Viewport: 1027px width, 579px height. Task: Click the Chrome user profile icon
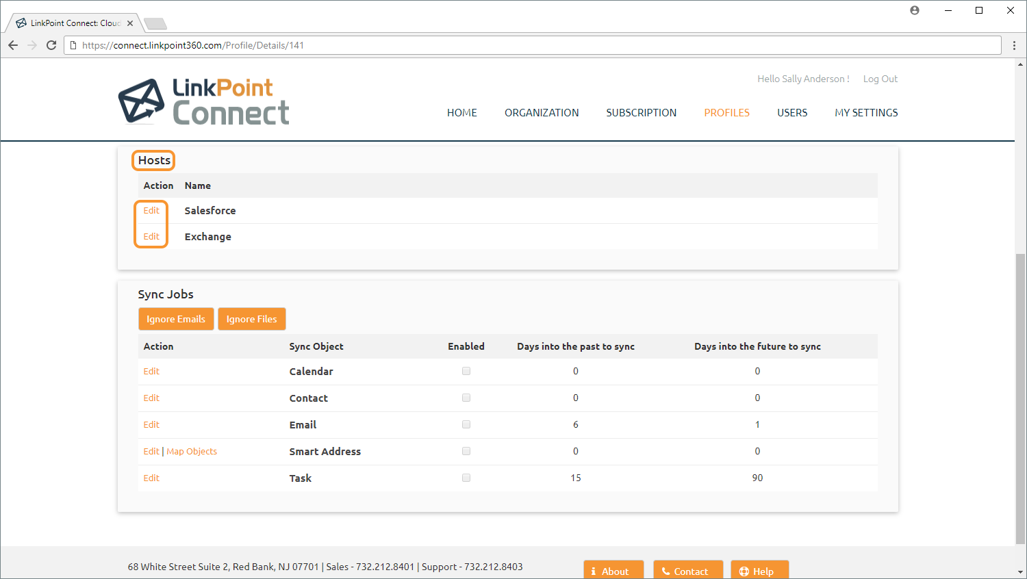click(915, 10)
